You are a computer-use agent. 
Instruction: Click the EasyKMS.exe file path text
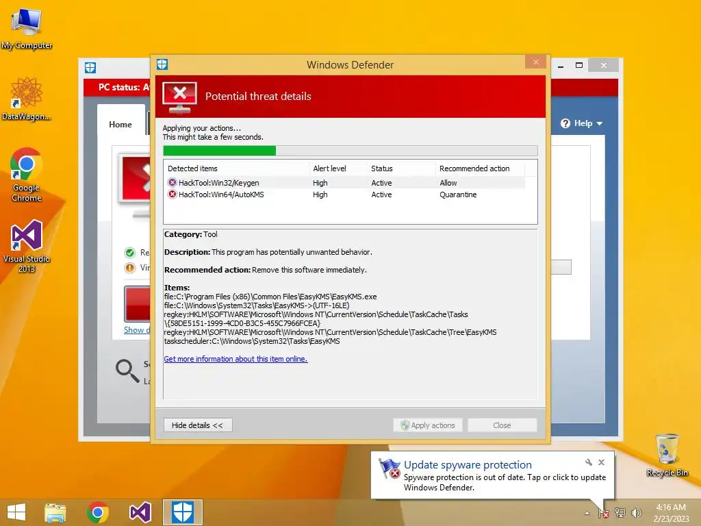click(x=270, y=296)
